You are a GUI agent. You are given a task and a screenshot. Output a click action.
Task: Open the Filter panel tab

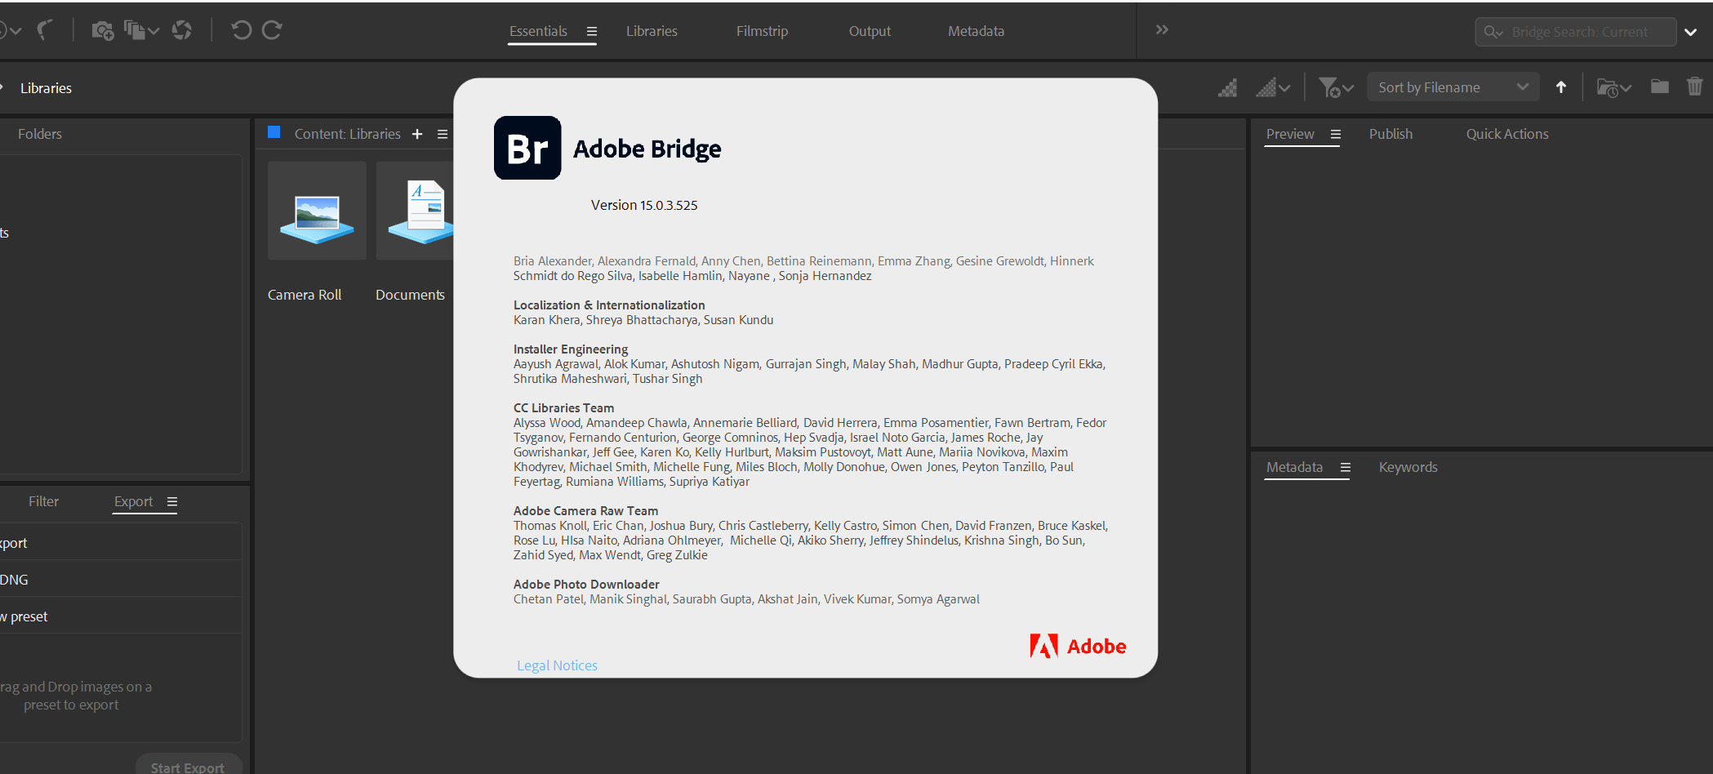43,501
